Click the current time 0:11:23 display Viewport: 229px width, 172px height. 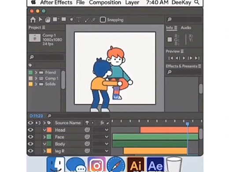click(36, 116)
